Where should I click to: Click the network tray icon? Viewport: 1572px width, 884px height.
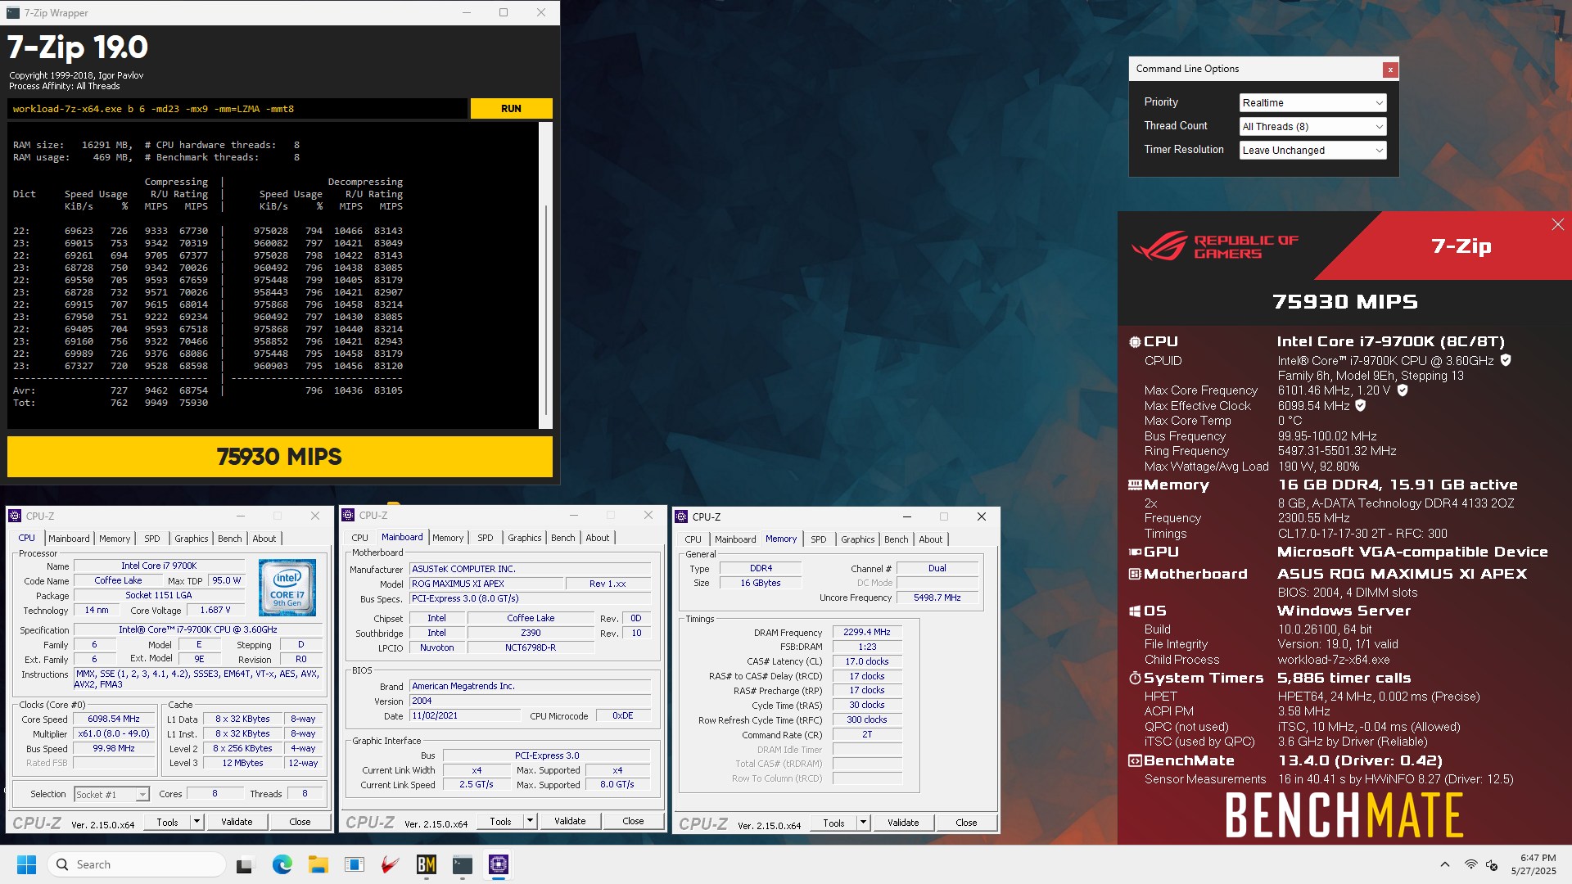1471,864
